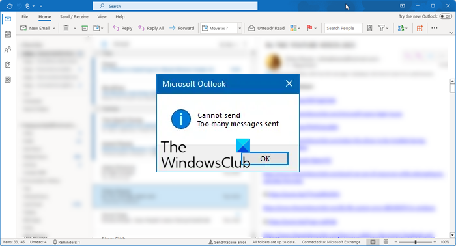Click the reading pane scroll up arrow
456x246 pixels.
click(452, 81)
